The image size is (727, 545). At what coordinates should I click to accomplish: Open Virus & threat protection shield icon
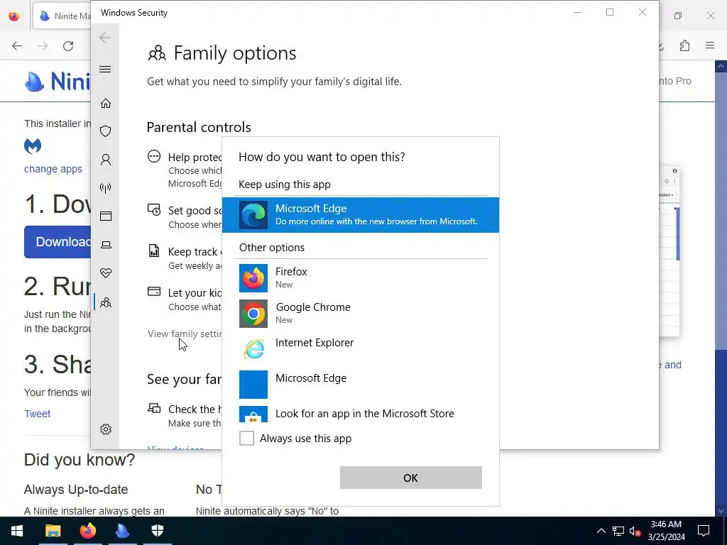pos(106,131)
